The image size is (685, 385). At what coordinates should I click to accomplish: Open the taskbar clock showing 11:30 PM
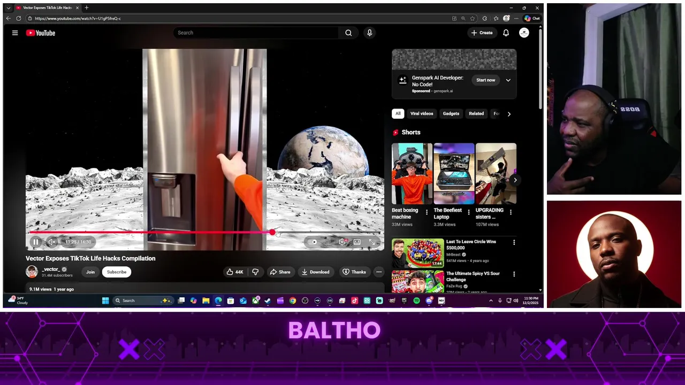[x=531, y=301]
